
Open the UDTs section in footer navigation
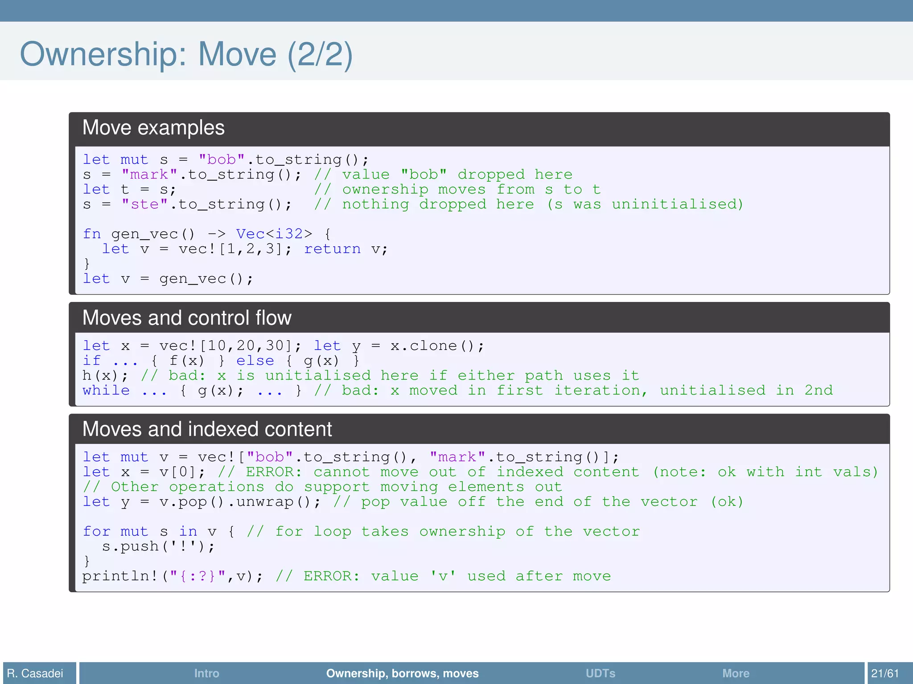click(600, 673)
